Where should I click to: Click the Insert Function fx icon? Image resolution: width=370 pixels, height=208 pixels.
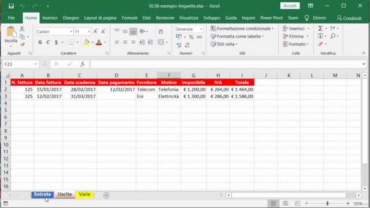pos(82,64)
